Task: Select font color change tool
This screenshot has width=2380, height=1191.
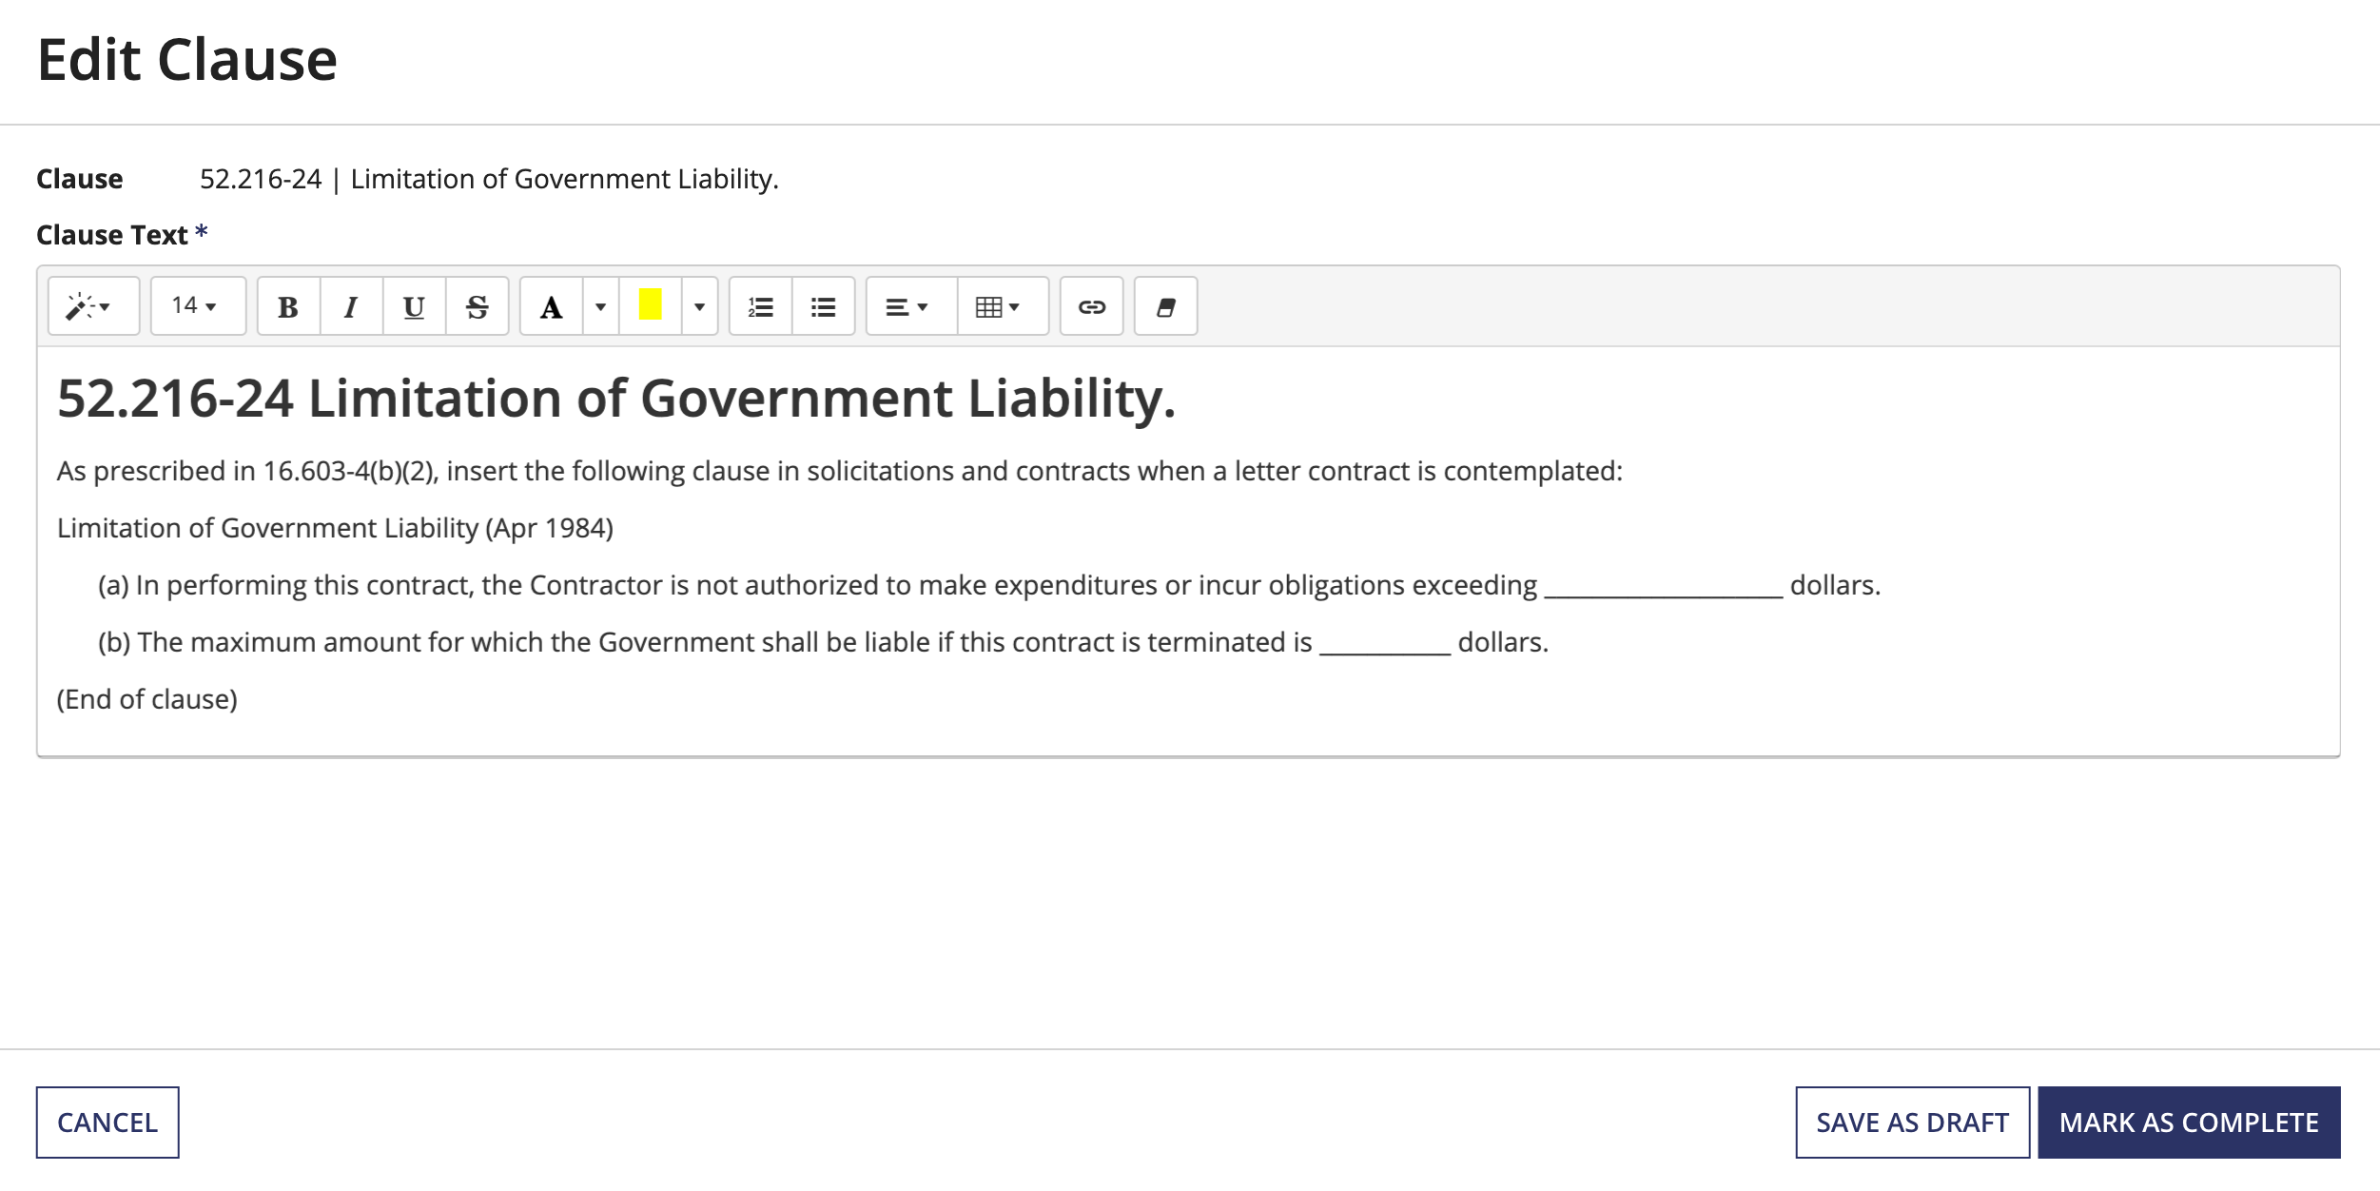Action: tap(552, 308)
